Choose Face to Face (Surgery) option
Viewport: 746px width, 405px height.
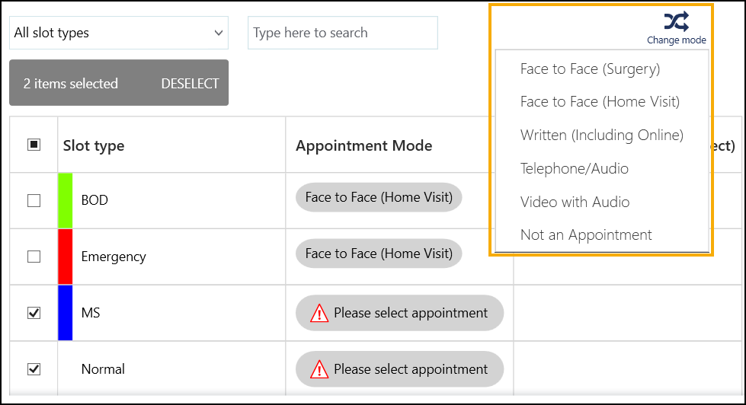click(590, 69)
